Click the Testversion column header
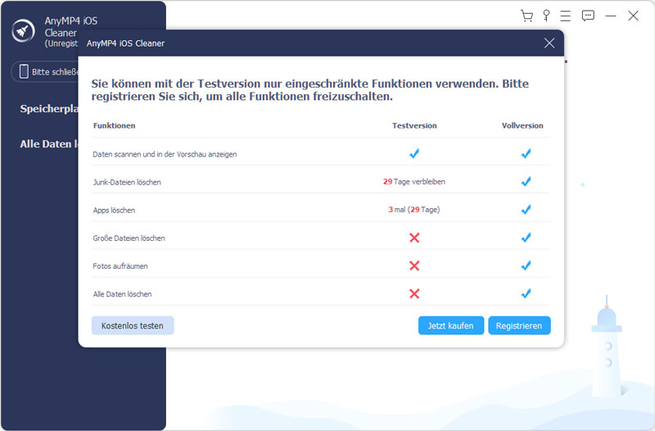This screenshot has height=431, width=655. (x=414, y=125)
